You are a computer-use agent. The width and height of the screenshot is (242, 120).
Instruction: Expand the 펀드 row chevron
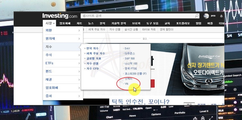[79, 71]
